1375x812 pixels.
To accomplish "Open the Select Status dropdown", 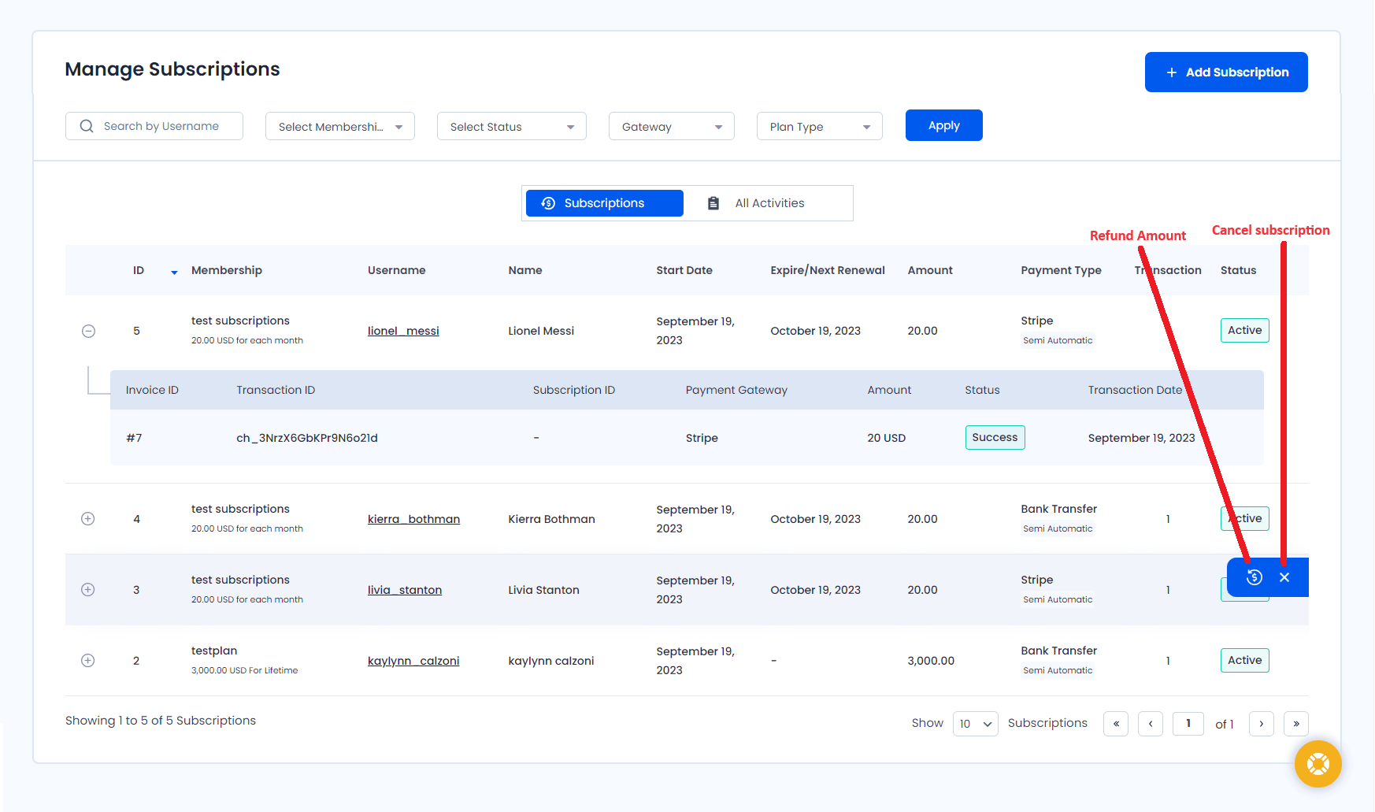I will 511,127.
